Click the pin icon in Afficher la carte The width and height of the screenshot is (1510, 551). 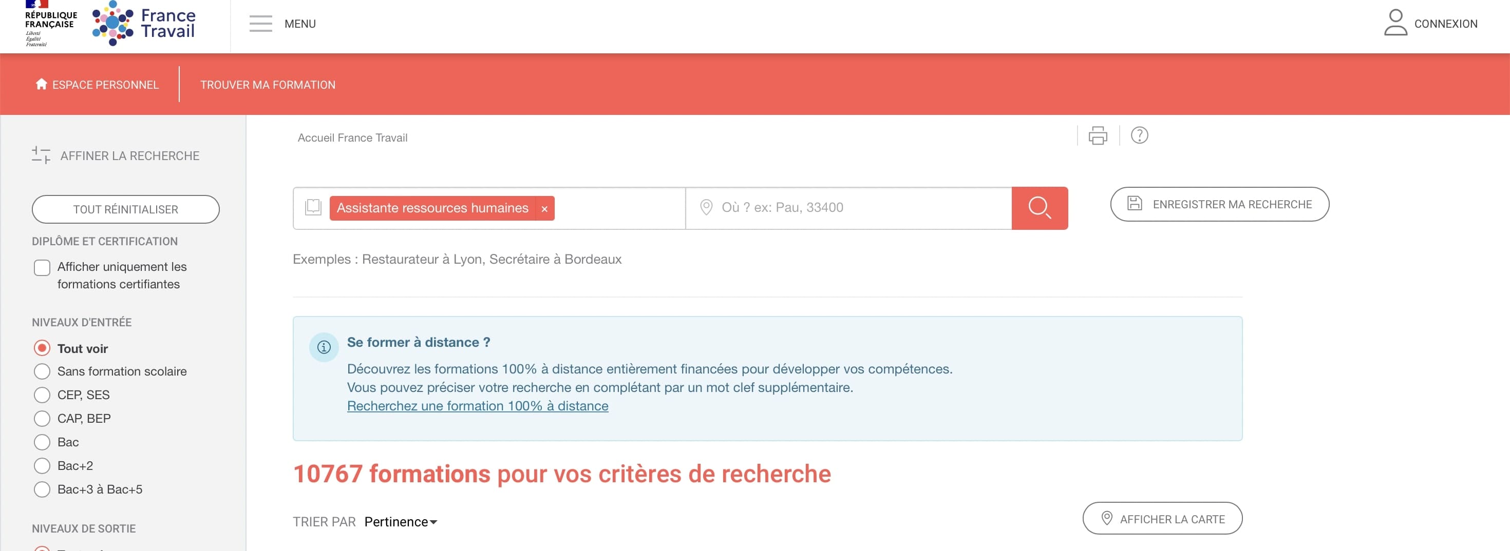pyautogui.click(x=1106, y=518)
